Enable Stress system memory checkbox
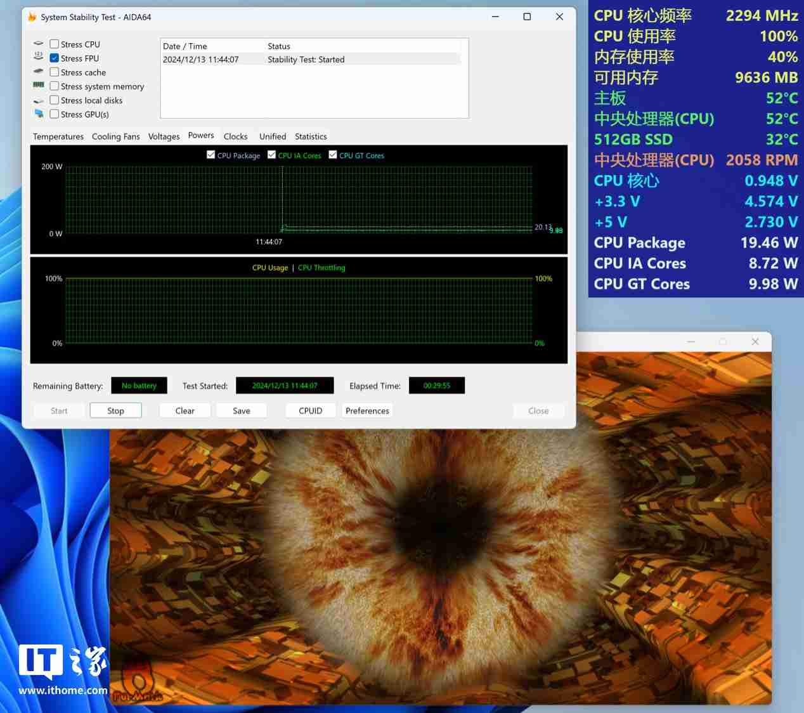Viewport: 804px width, 713px height. pyautogui.click(x=55, y=86)
